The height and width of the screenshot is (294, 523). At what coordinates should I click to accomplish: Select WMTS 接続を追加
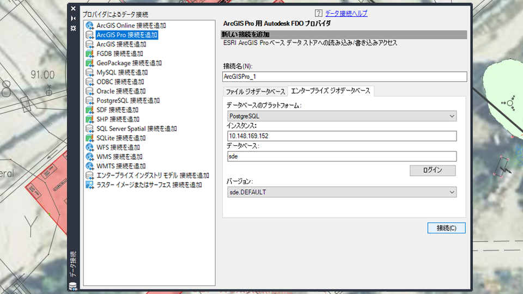pyautogui.click(x=121, y=166)
